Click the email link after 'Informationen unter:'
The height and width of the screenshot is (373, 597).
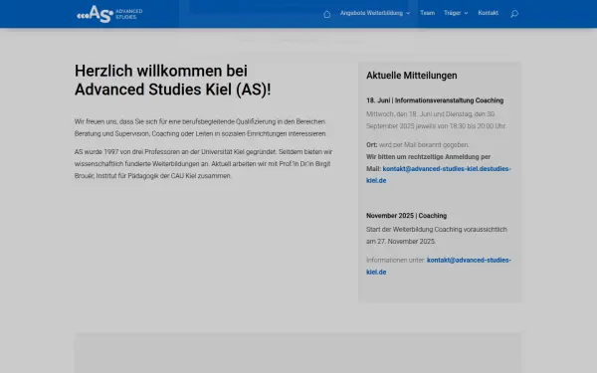tap(439, 266)
